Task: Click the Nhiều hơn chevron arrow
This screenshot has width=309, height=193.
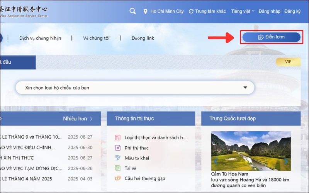Action: (91, 119)
